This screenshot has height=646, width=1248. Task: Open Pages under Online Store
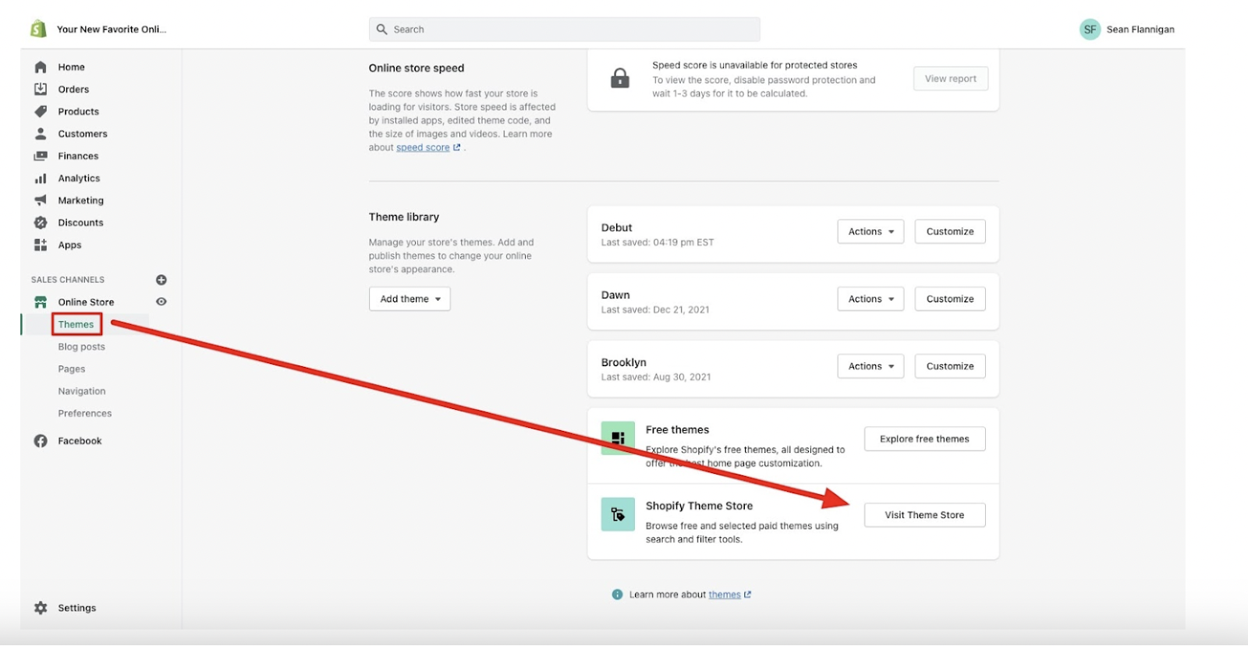coord(72,369)
